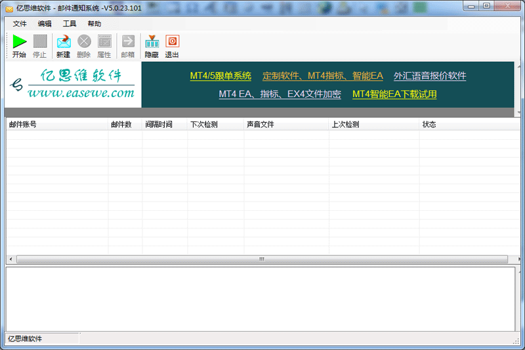Image resolution: width=525 pixels, height=350 pixels.
Task: Sort by the 状态 column header
Action: point(466,124)
